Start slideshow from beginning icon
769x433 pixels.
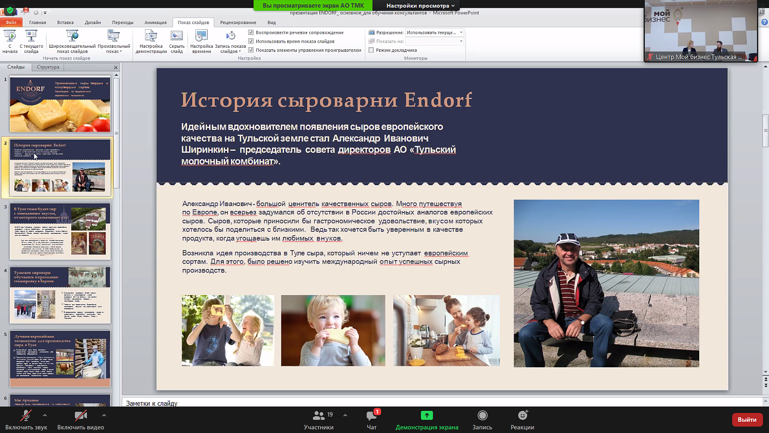click(10, 41)
